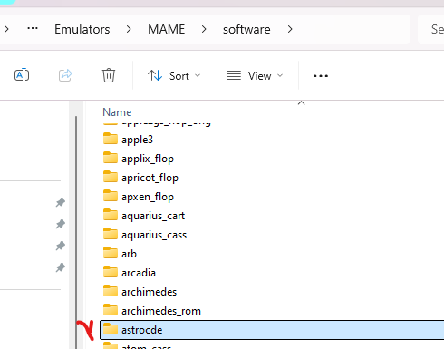
Task: Expand chevron after software breadcrumb
Action: tap(290, 29)
